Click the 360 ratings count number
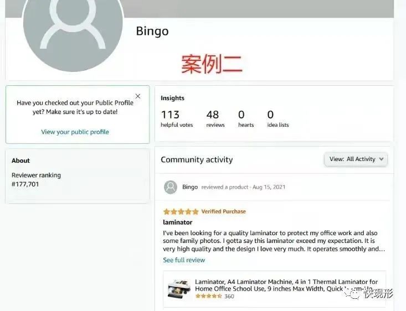Image resolution: width=406 pixels, height=311 pixels. point(229,296)
